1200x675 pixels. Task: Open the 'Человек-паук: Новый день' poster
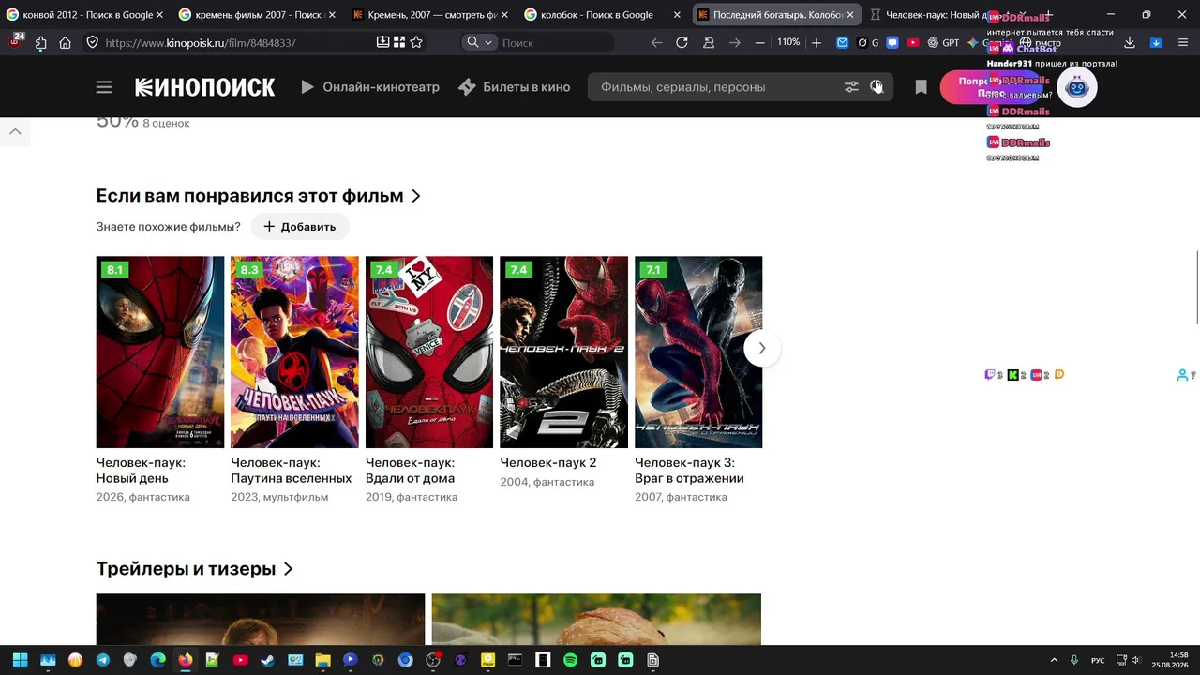point(160,352)
